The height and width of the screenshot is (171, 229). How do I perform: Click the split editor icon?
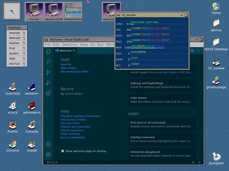(x=192, y=51)
